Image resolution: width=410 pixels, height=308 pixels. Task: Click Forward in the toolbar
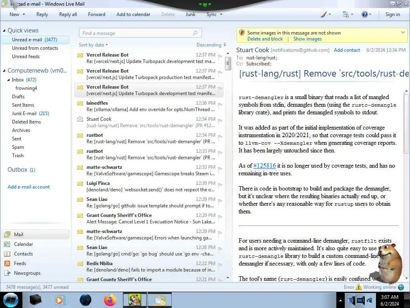pyautogui.click(x=96, y=14)
